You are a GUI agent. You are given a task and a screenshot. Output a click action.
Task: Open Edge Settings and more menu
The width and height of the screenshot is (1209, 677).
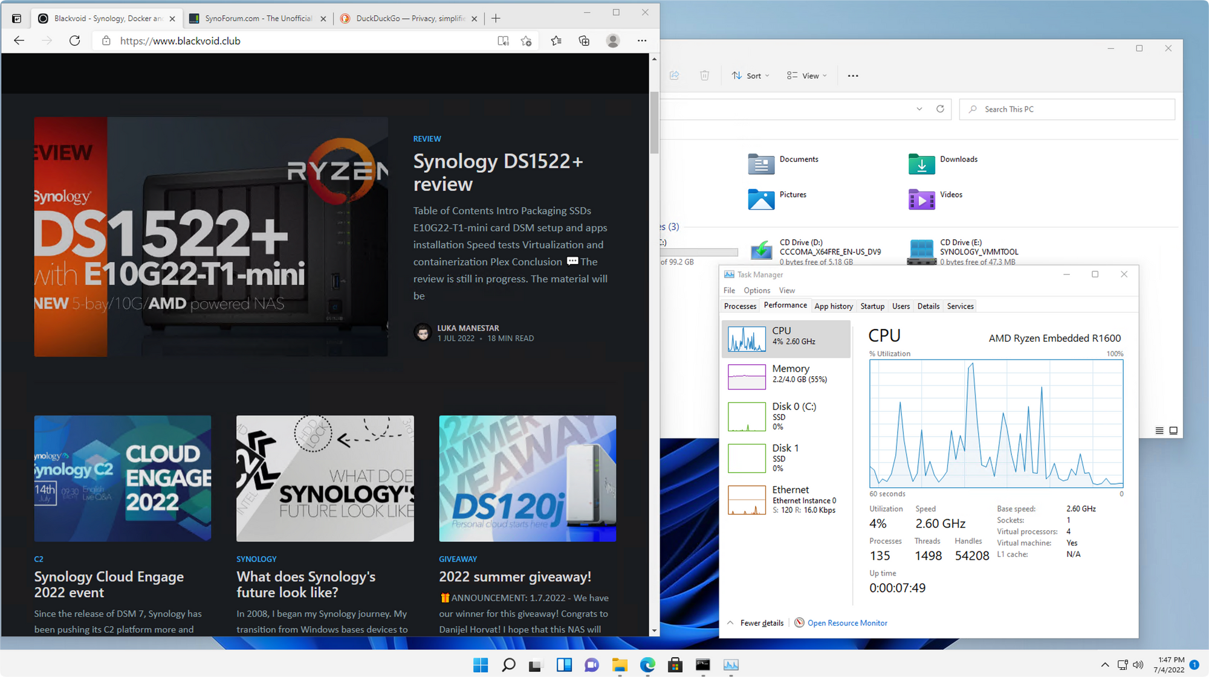coord(642,40)
